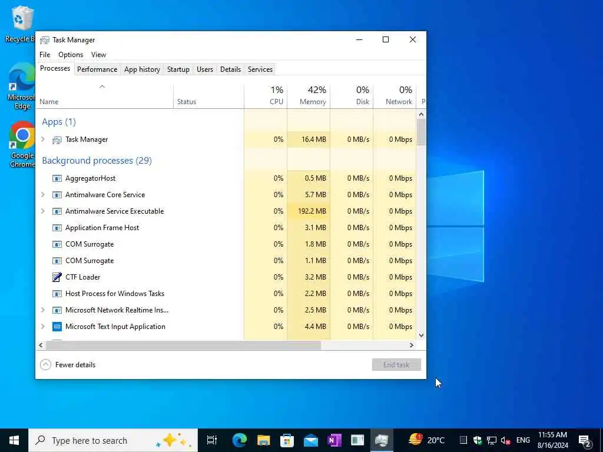Image resolution: width=603 pixels, height=452 pixels.
Task: Expand the Microsoft Text Input Application row
Action: click(42, 327)
